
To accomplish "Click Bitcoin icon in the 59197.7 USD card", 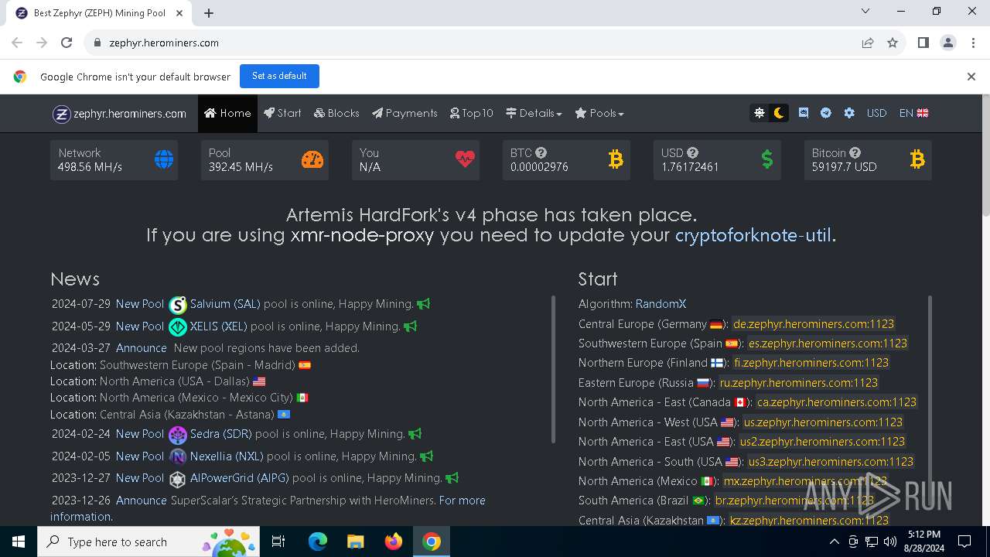I will [917, 159].
